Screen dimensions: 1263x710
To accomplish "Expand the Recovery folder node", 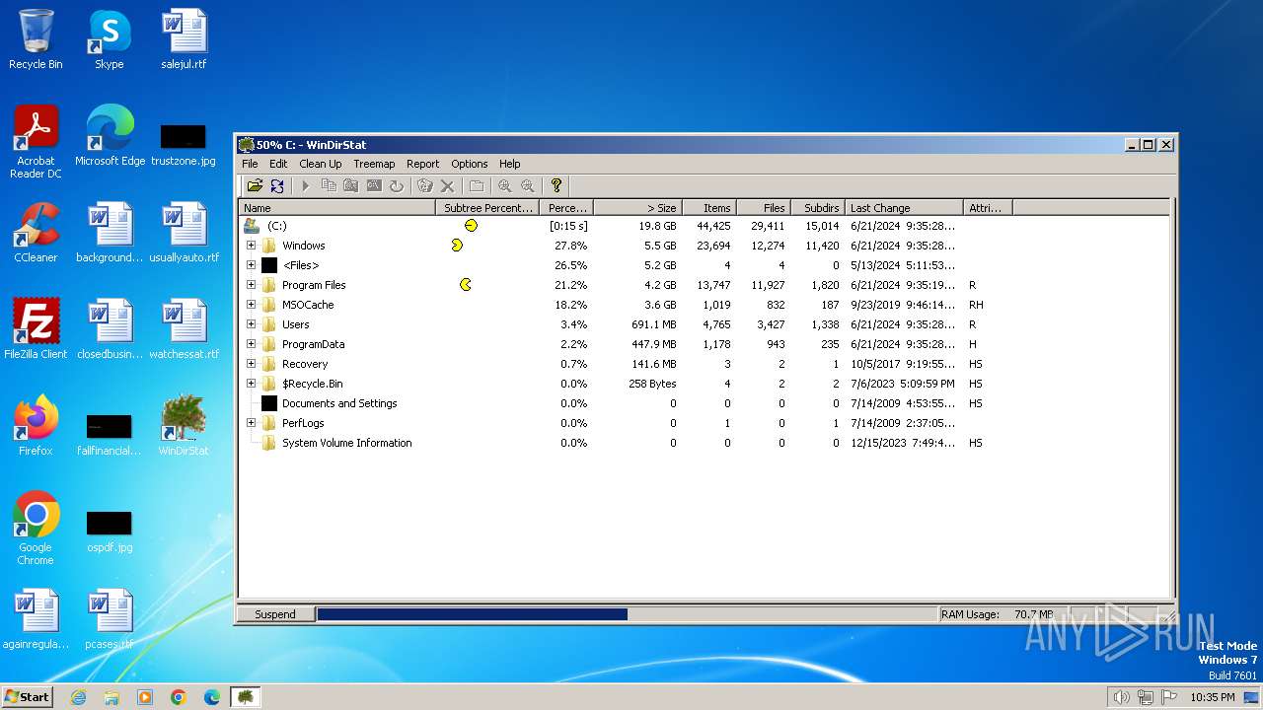I will (251, 364).
